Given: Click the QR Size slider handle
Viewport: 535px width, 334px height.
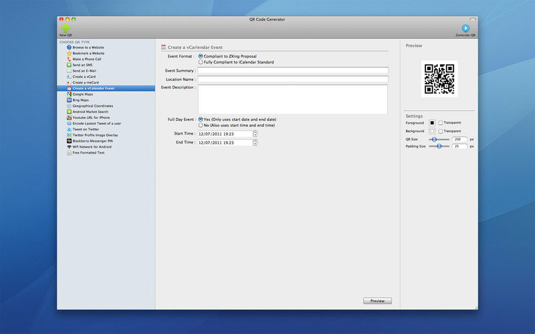Looking at the screenshot, I should (434, 140).
